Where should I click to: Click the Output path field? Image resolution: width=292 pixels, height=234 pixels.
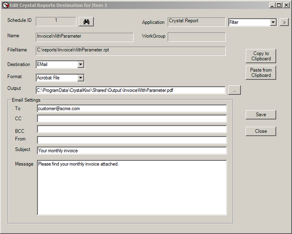pyautogui.click(x=130, y=90)
